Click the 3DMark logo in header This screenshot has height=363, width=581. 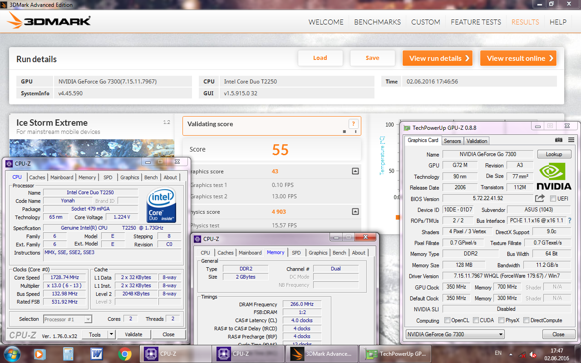point(49,21)
